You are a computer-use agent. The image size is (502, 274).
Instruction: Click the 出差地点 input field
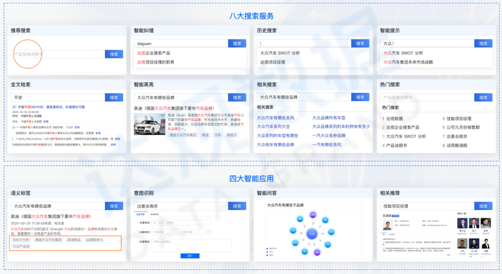(x=182, y=223)
